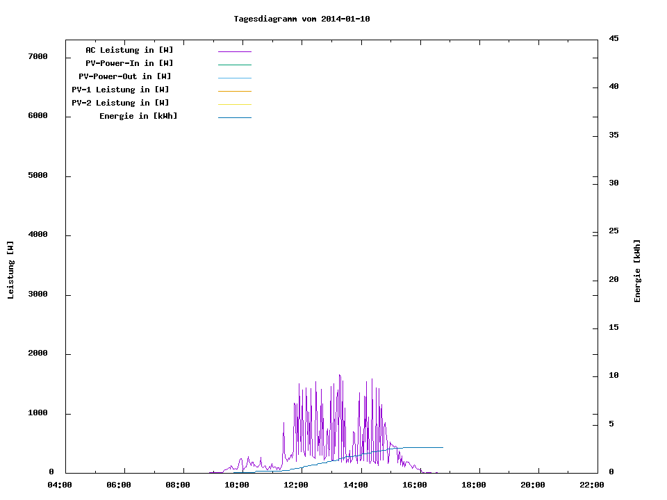Click the purple AC Leistung legend line
667x500 pixels.
click(x=234, y=51)
